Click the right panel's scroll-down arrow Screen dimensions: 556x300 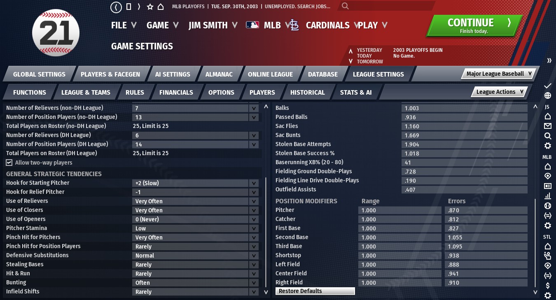click(x=535, y=292)
